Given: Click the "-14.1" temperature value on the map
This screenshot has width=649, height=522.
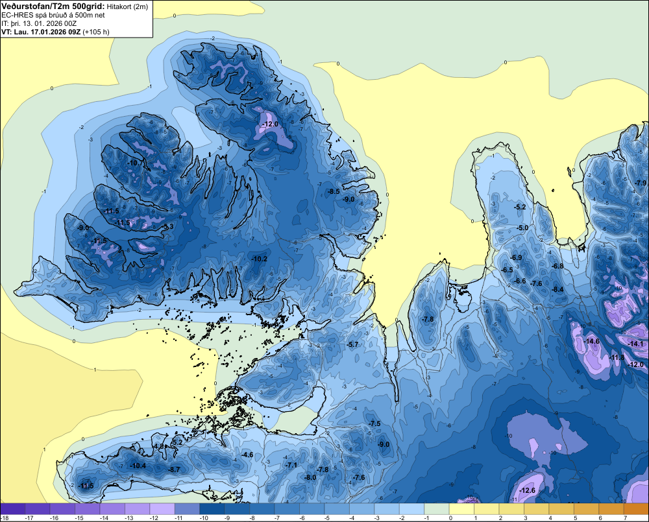Looking at the screenshot, I should click(x=636, y=344).
